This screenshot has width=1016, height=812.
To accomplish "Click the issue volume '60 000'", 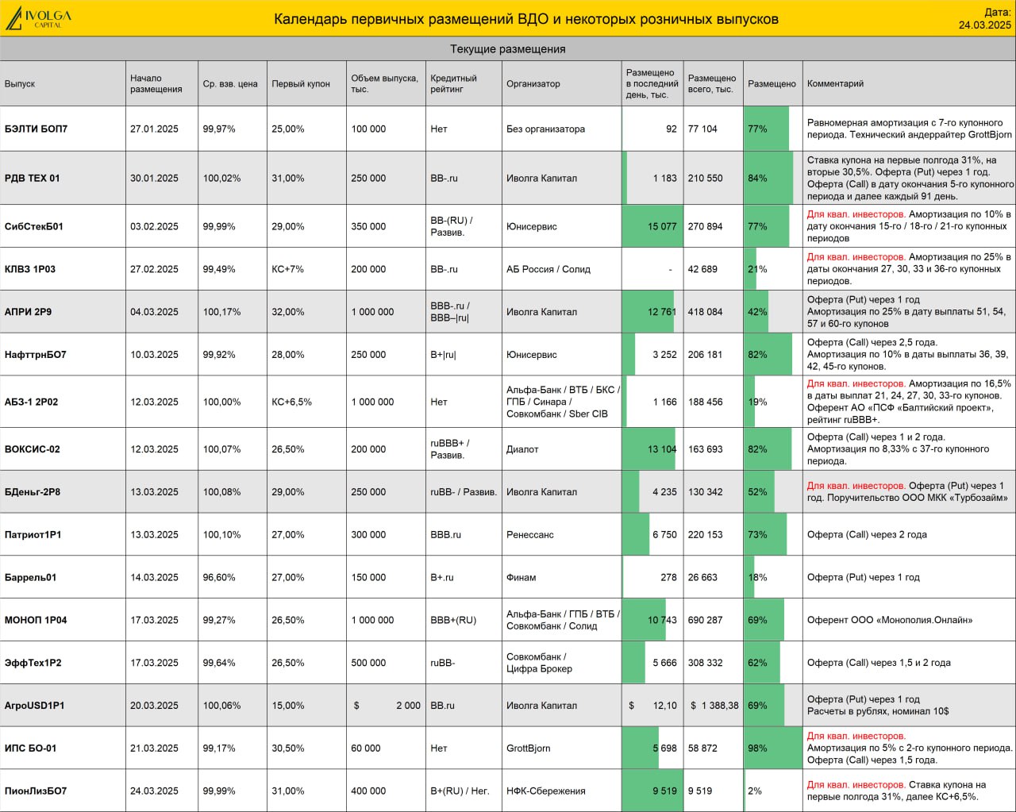I will click(x=366, y=749).
